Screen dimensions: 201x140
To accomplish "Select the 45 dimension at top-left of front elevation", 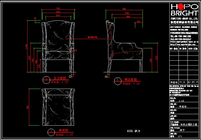I will pyautogui.click(x=35, y=19).
